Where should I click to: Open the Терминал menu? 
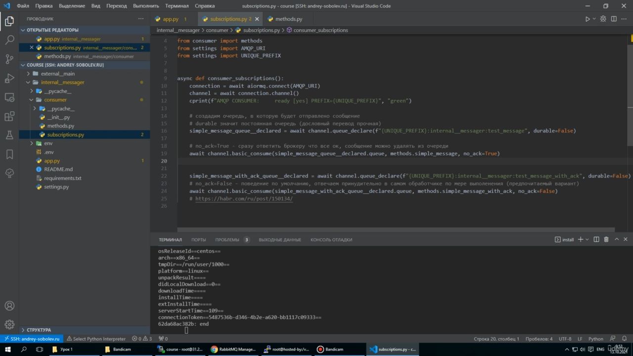pyautogui.click(x=177, y=6)
